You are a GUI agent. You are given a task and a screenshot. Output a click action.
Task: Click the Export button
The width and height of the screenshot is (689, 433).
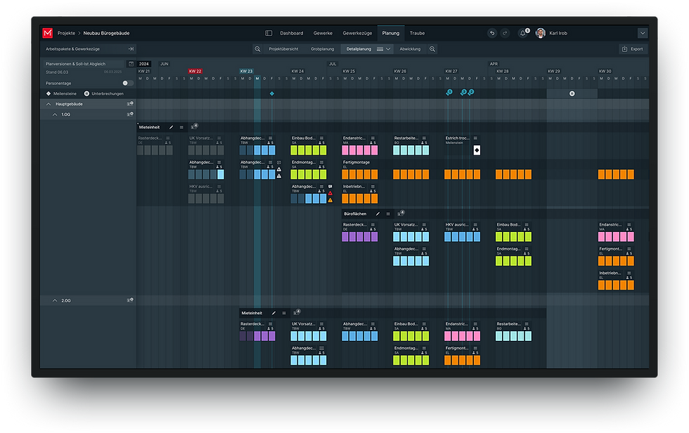(633, 49)
